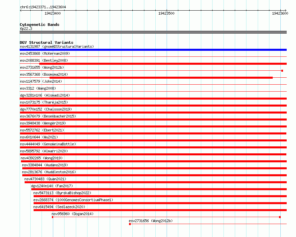Click ruler position label 19423600

280,13
